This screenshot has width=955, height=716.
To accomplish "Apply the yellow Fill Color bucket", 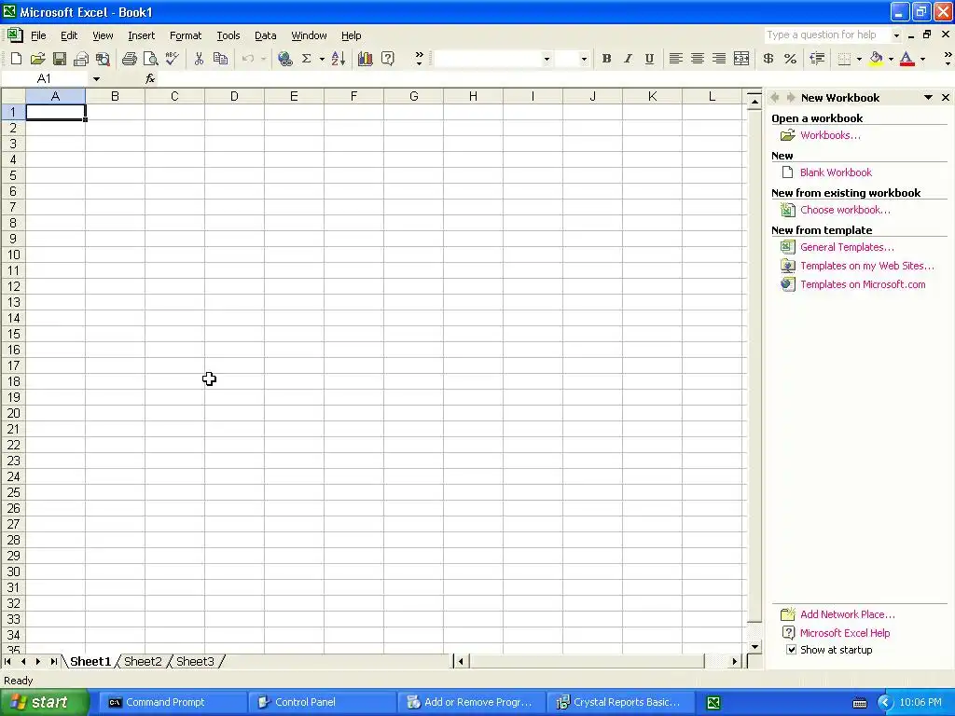I will [x=876, y=59].
